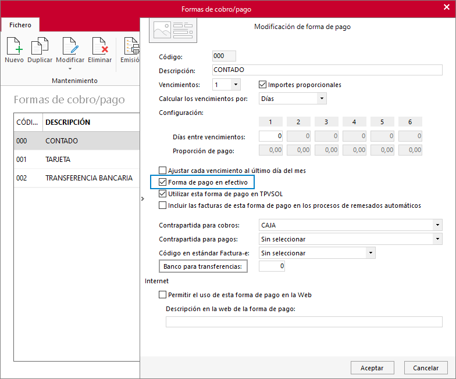Click the Nuevo document icon
The image size is (456, 379).
(x=15, y=46)
